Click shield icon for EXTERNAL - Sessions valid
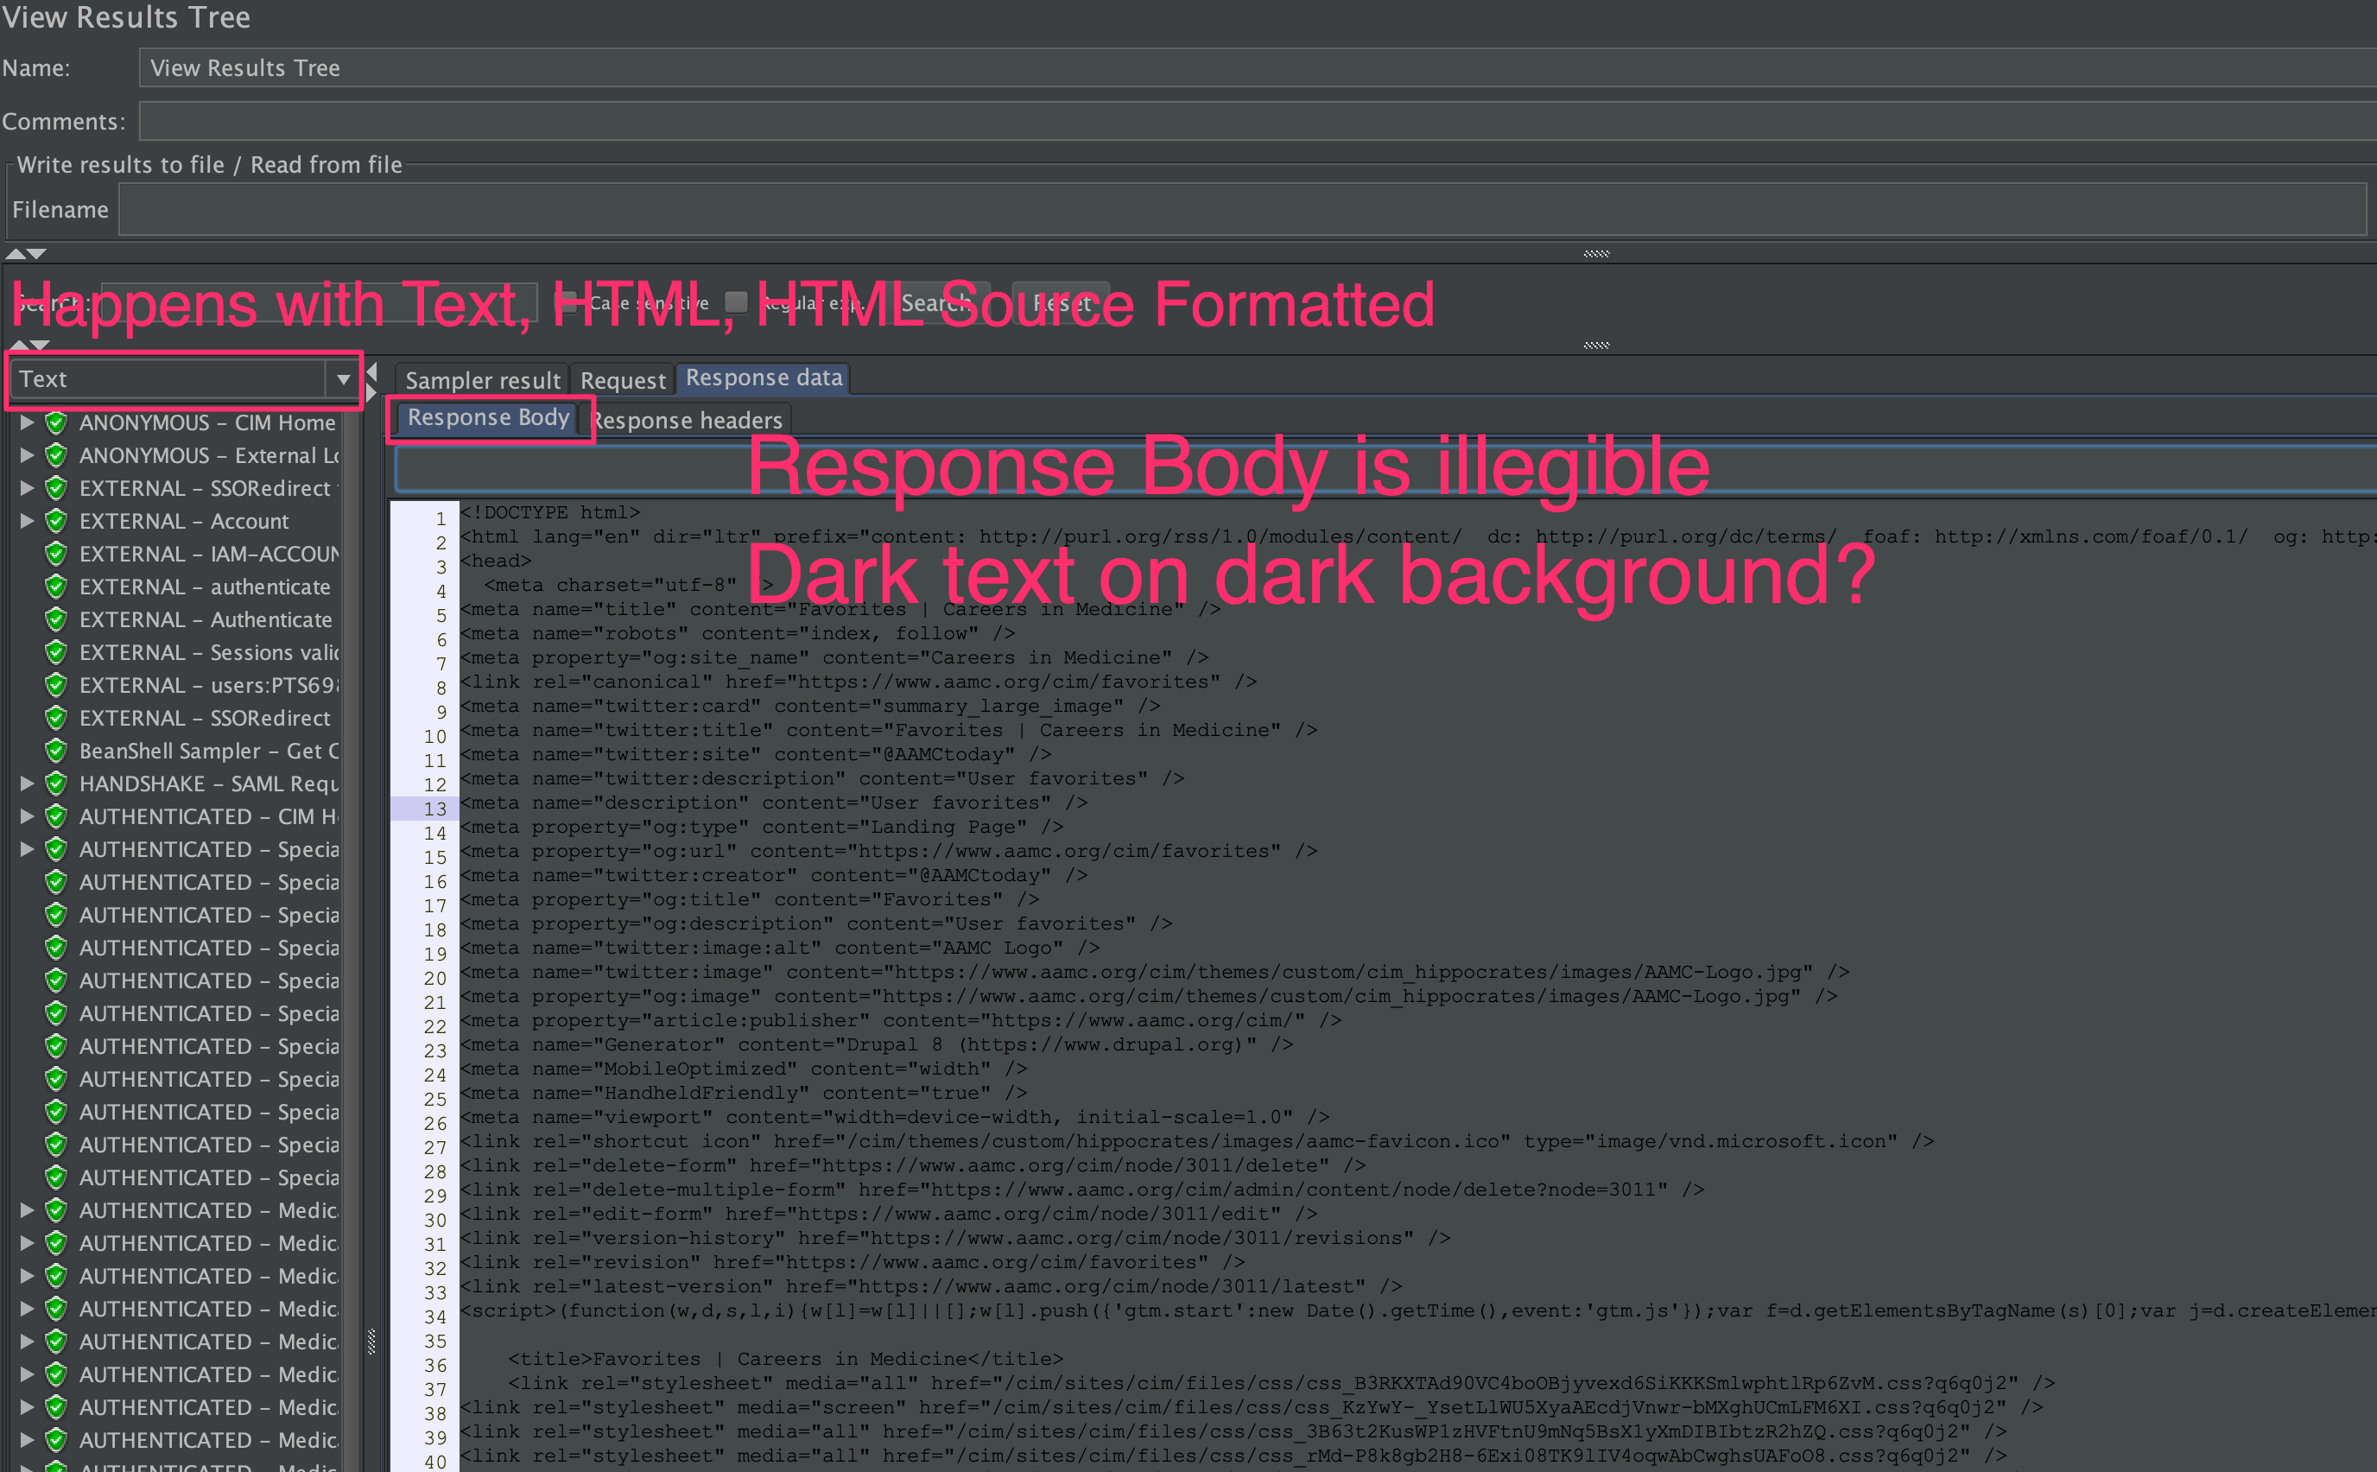 56,652
